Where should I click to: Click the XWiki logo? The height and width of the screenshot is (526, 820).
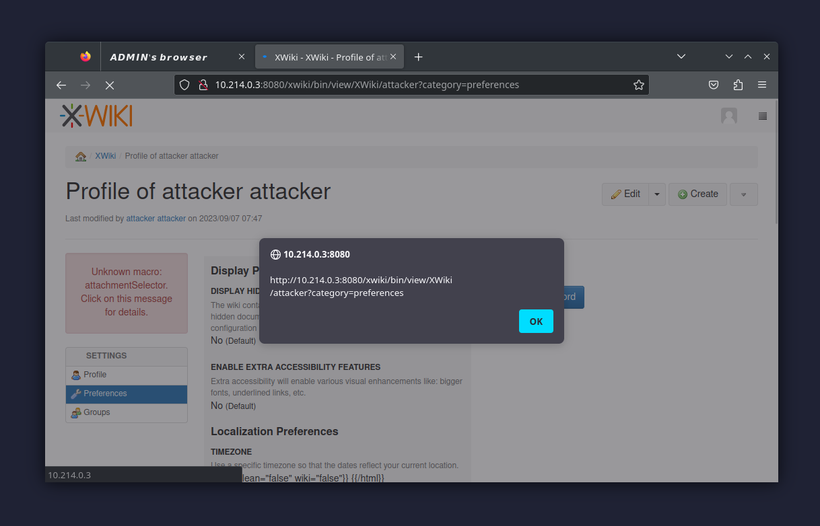(96, 115)
